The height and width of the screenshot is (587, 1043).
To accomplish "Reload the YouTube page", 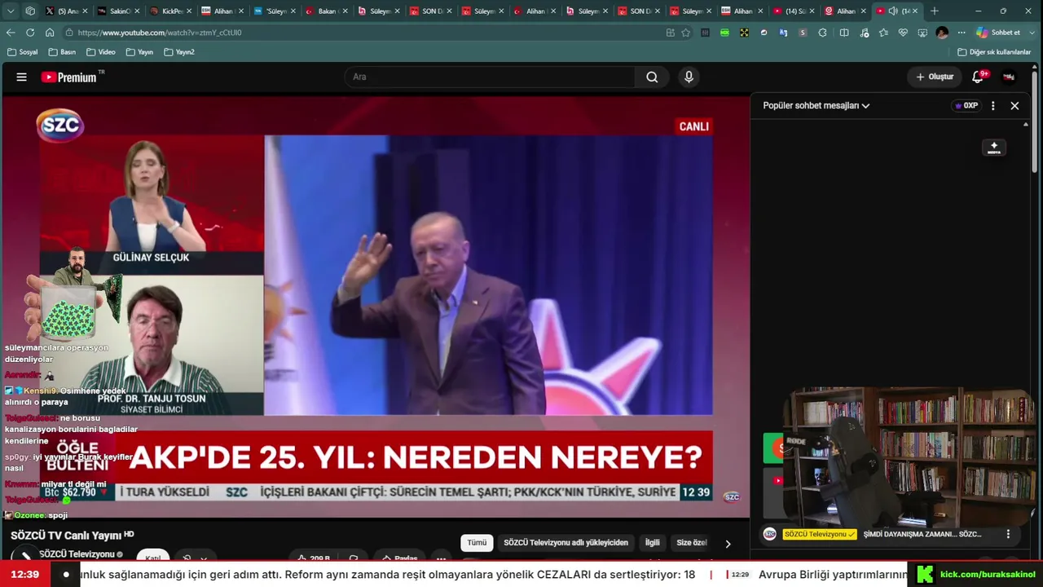I will click(x=30, y=33).
